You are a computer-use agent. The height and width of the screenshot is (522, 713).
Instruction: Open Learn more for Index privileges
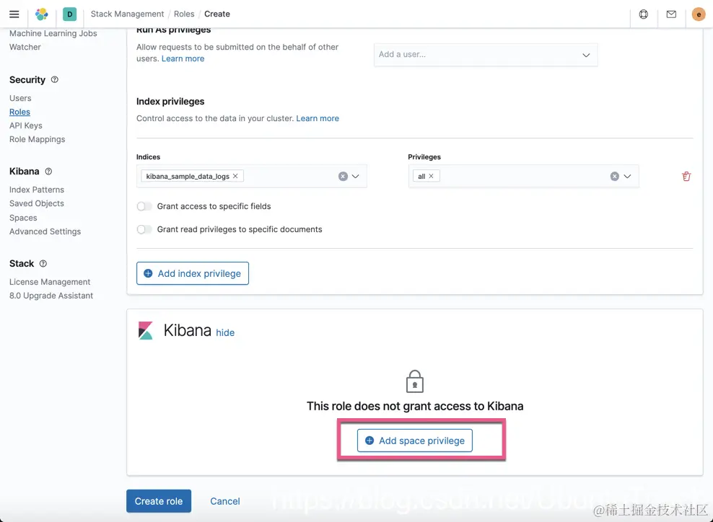click(x=318, y=118)
